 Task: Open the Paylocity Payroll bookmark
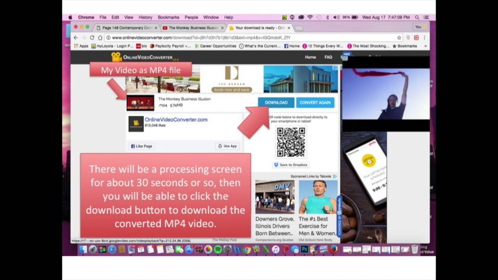pyautogui.click(x=170, y=46)
